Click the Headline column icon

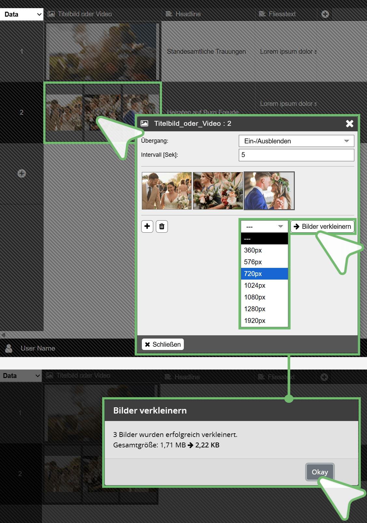point(169,14)
